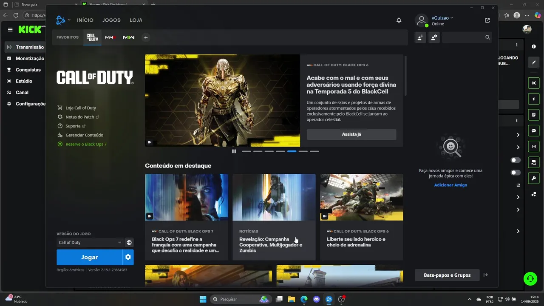544x306 pixels.
Task: Click the globe region selector icon
Action: pyautogui.click(x=129, y=243)
